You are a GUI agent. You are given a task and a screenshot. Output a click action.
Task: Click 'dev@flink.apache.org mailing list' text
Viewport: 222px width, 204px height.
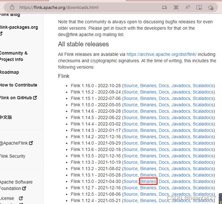point(91,35)
